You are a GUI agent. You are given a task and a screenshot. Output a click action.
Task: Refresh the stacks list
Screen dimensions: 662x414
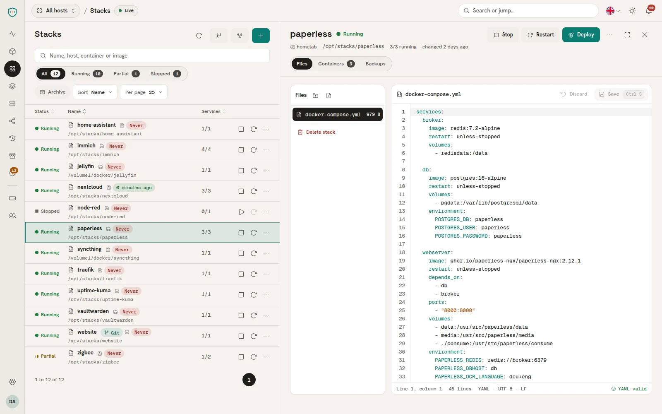click(199, 36)
